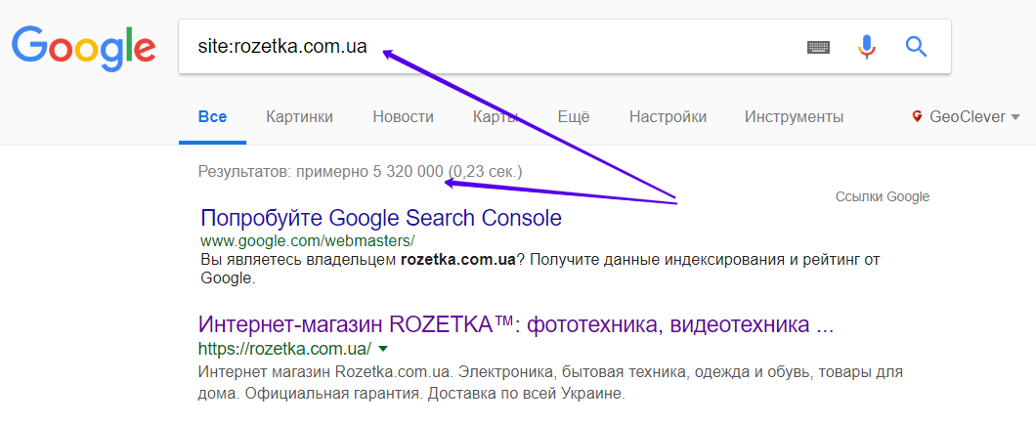Open the Инструменты search tools
The width and height of the screenshot is (1036, 425).
click(x=794, y=117)
